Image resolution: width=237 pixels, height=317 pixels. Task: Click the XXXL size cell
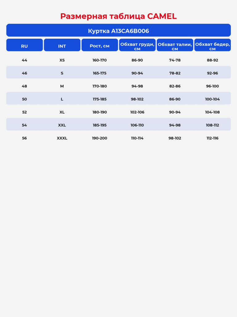pyautogui.click(x=62, y=138)
